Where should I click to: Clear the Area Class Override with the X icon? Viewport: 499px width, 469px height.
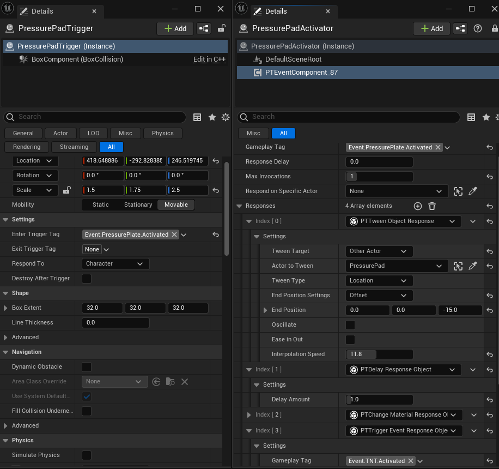click(x=185, y=381)
